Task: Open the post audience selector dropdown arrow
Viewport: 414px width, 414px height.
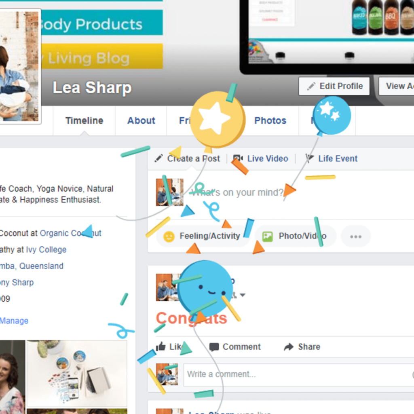Action: pos(243,295)
